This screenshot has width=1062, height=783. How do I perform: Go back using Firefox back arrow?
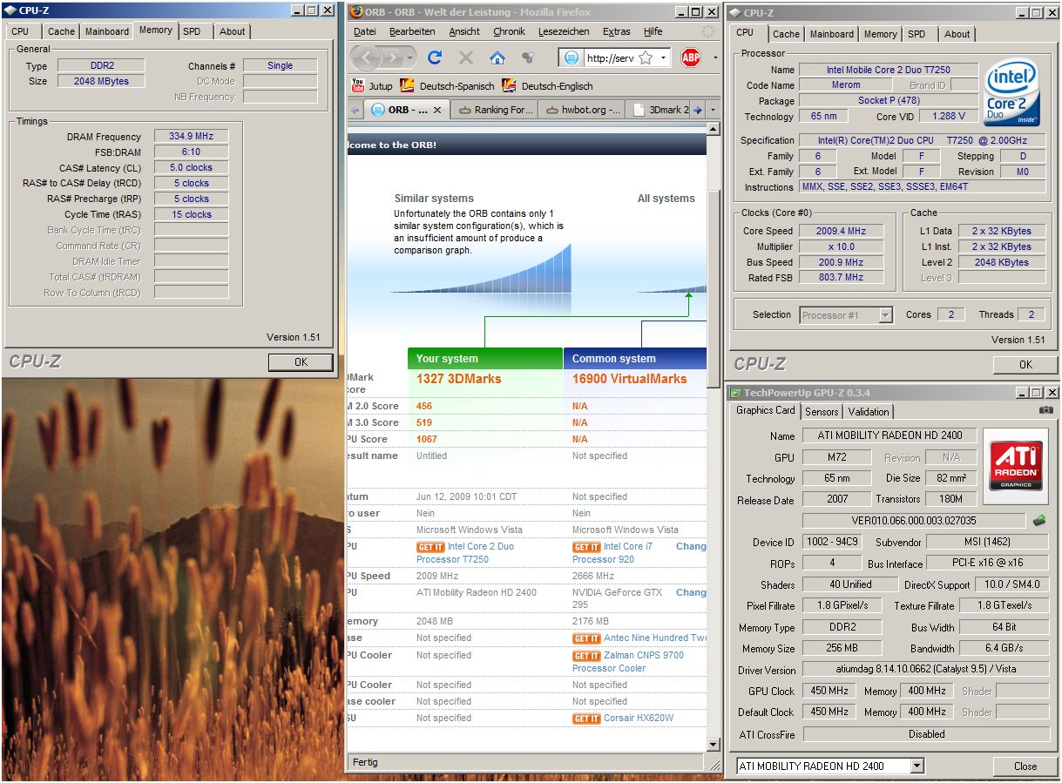(x=367, y=57)
